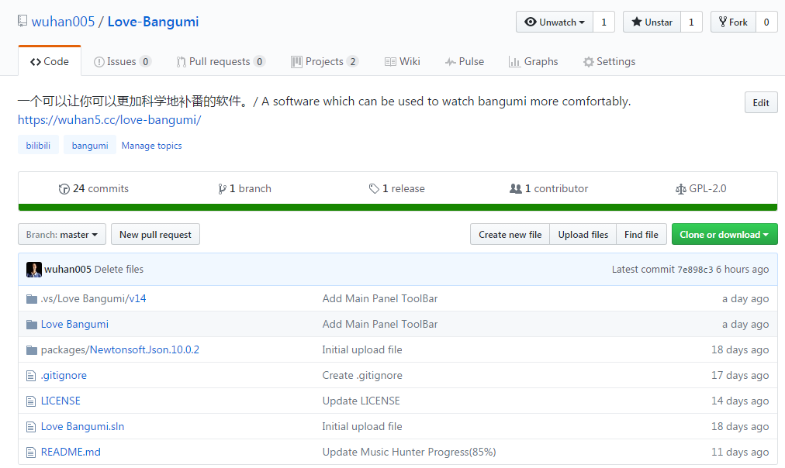The image size is (785, 468).
Task: Open packages/Newtonsoft.Json.10.0.2 folder
Action: coord(120,350)
